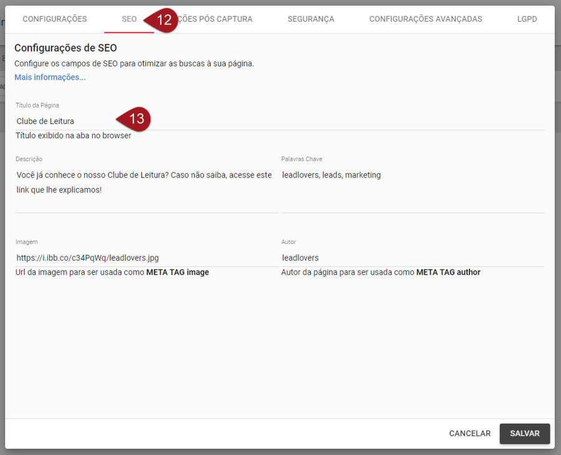The image size is (561, 455).
Task: Open the Mais informações link
Action: point(50,77)
